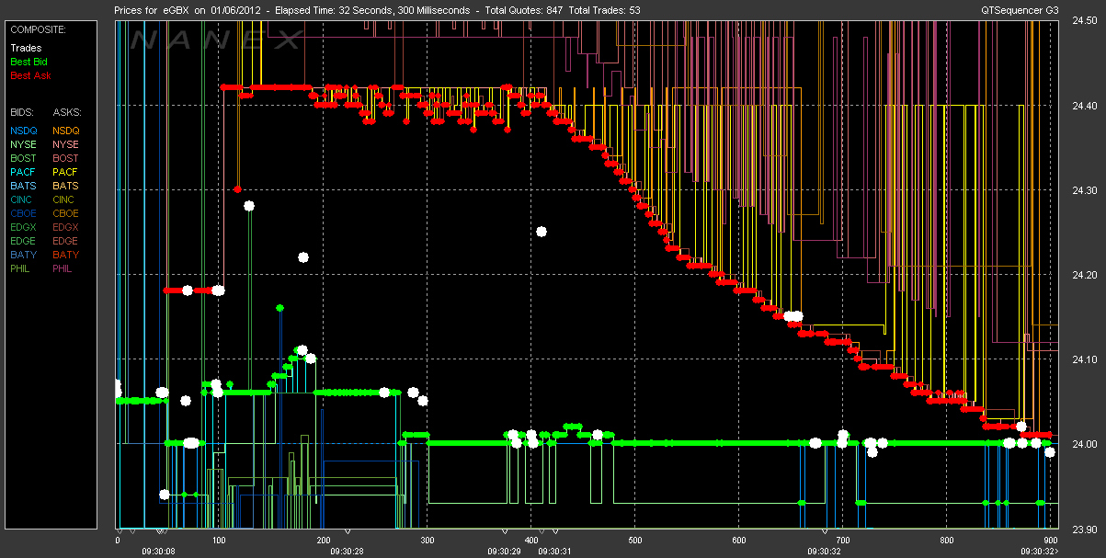Click the BIDS: column heading
1106x558 pixels.
pos(22,112)
